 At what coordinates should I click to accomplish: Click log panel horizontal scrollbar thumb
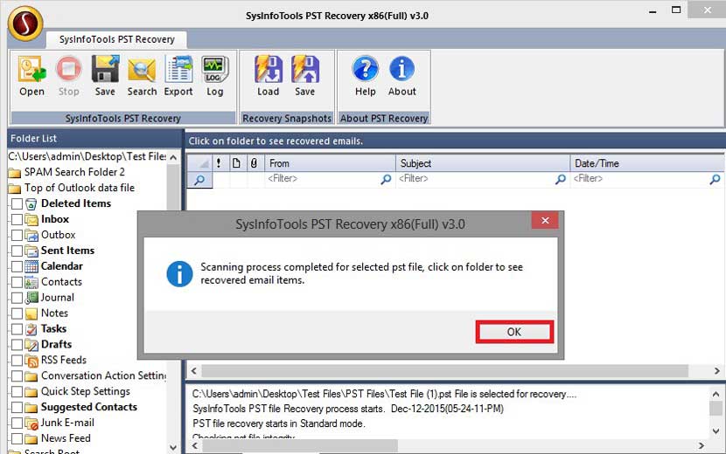coord(300,445)
